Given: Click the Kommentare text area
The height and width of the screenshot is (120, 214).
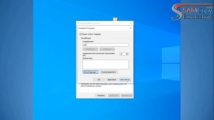Looking at the screenshot, I should coord(106,64).
